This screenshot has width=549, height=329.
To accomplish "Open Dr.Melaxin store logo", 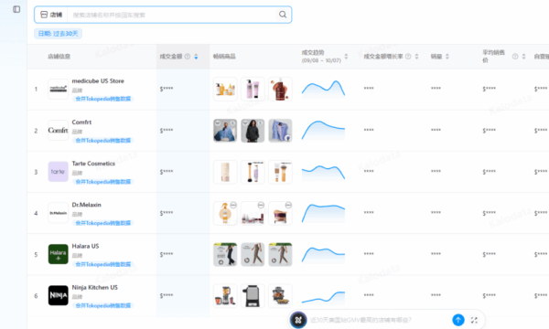I will [59, 213].
